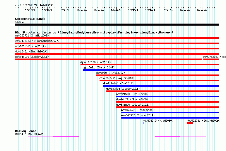
Task: Click the 102440k ruler tick label
Action: click(116, 10)
